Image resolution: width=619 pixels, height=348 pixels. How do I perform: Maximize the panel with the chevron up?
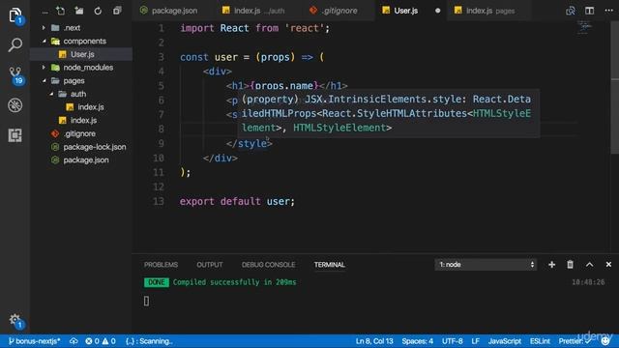coord(589,264)
